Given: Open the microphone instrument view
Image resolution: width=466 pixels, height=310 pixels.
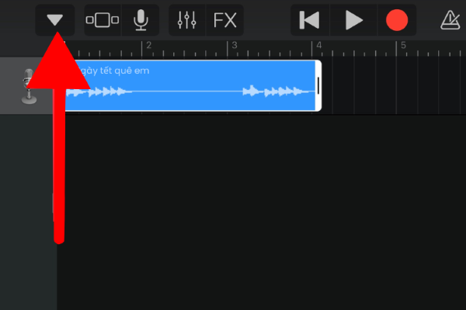Looking at the screenshot, I should (141, 20).
